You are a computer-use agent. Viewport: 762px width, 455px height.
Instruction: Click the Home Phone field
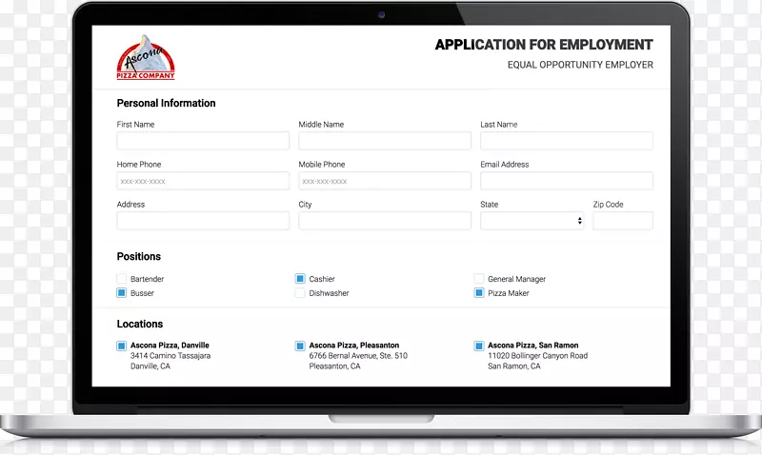point(203,181)
